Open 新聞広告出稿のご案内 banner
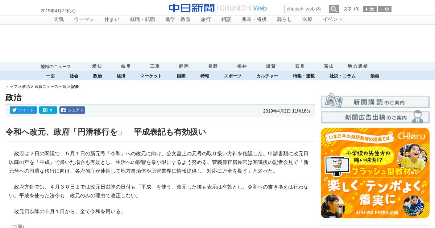The height and width of the screenshot is (228, 435). [x=375, y=117]
